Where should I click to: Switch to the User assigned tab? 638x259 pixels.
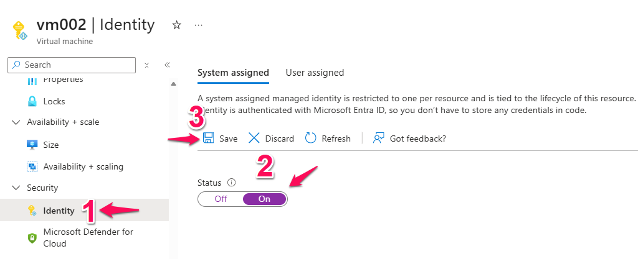point(315,73)
